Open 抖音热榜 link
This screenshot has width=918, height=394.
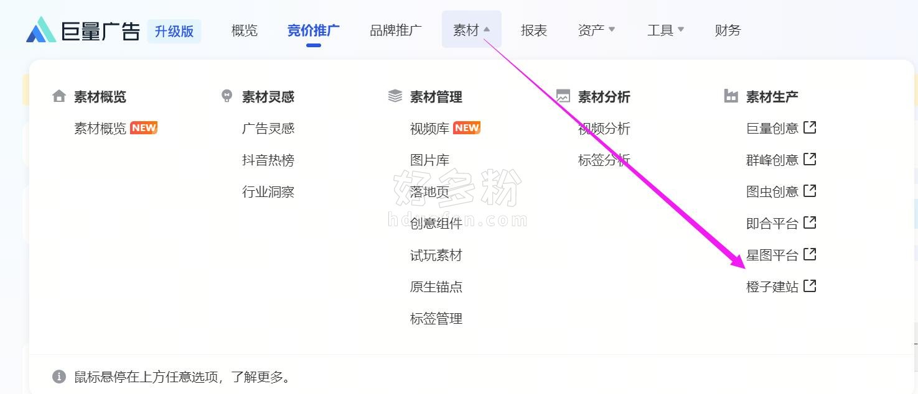(268, 160)
